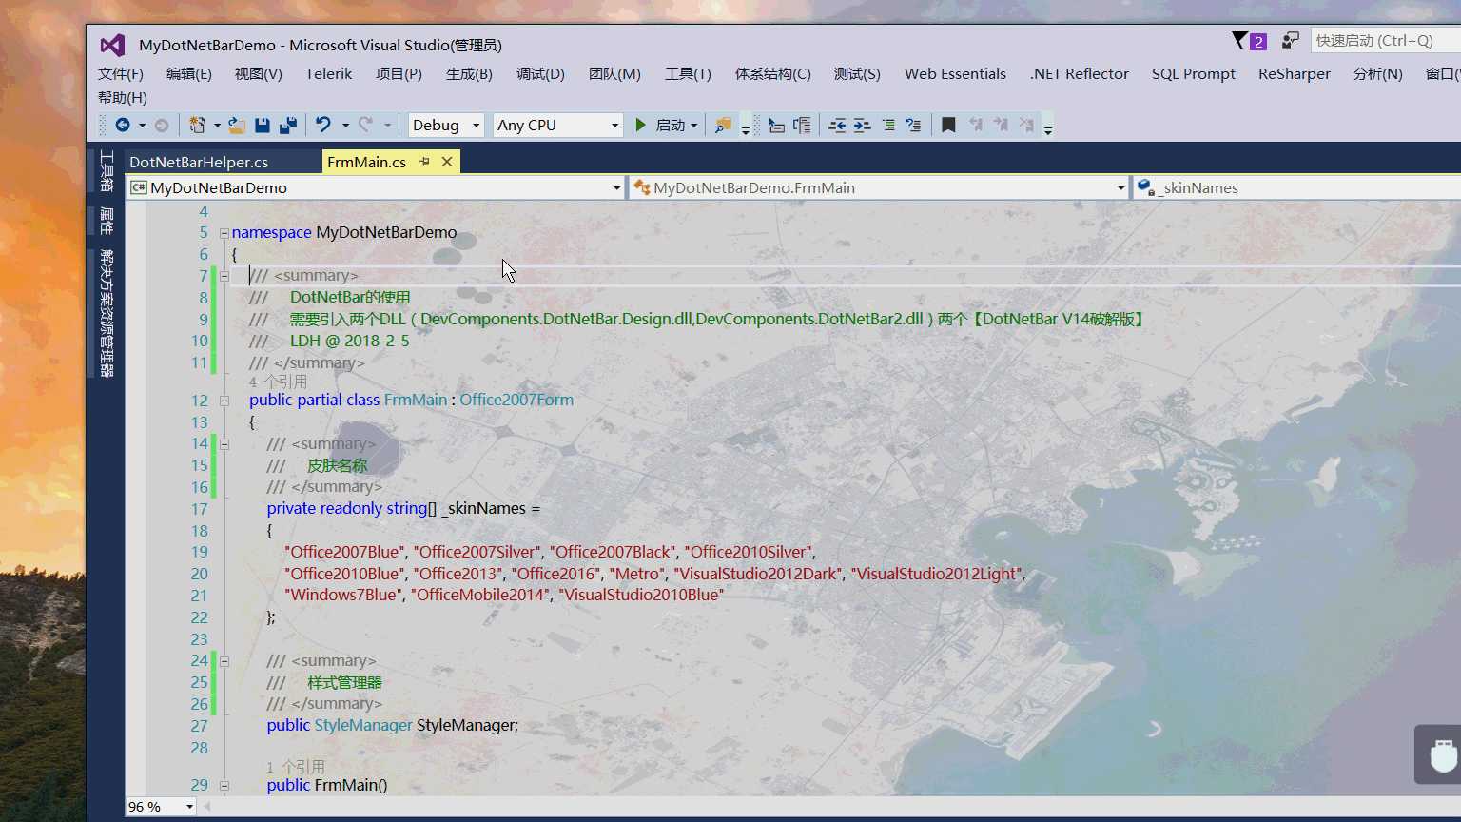Open the 编辑(E) menu
This screenshot has height=822, width=1461.
coord(189,73)
